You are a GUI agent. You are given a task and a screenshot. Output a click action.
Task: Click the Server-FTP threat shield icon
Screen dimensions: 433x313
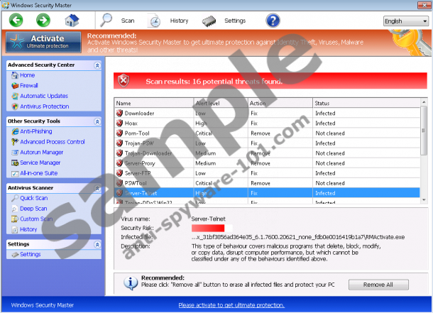(119, 173)
